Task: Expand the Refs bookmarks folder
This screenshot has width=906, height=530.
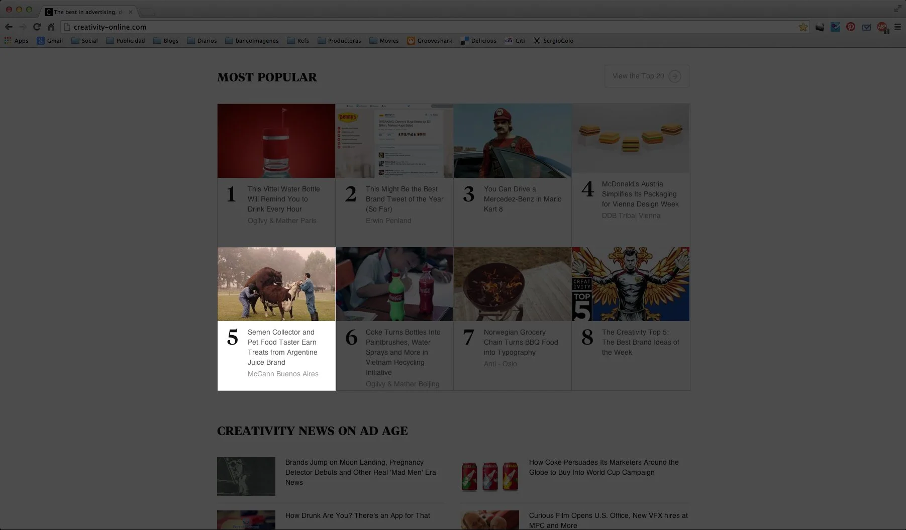Action: click(298, 41)
